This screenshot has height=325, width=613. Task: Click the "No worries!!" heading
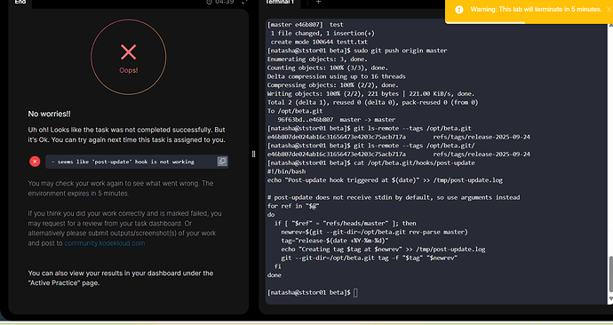[x=49, y=114]
